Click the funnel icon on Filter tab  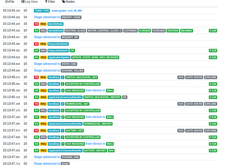click(x=46, y=2)
